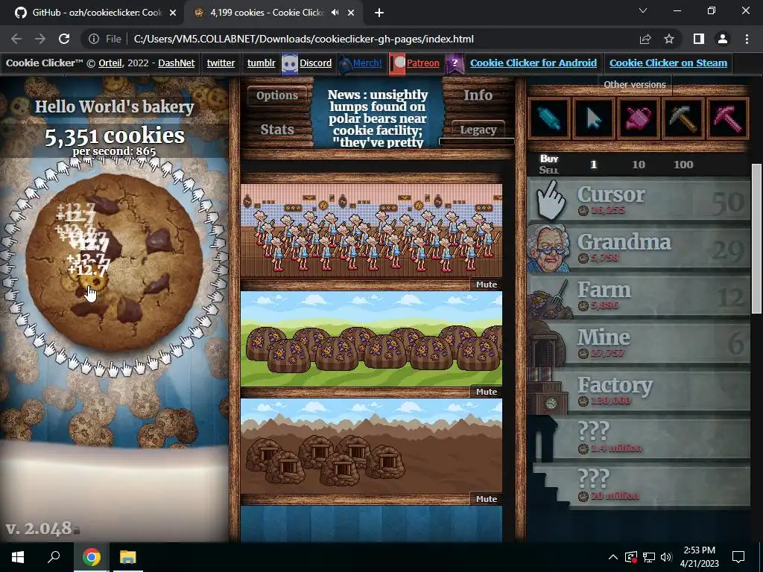The image size is (763, 572).
Task: Open the DashNet link
Action: click(177, 63)
